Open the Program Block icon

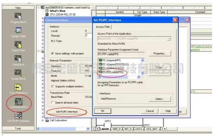tap(18, 16)
